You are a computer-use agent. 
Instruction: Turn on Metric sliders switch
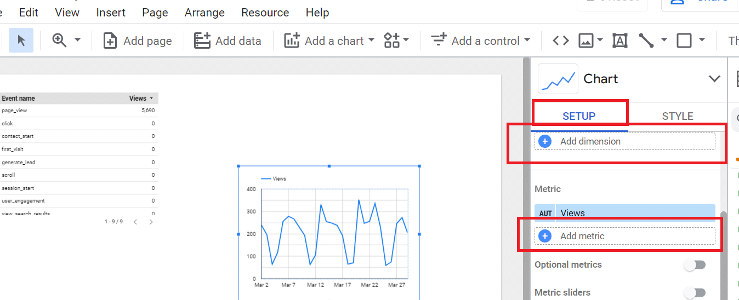click(694, 293)
